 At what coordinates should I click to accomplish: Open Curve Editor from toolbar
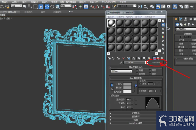click(x=163, y=7)
